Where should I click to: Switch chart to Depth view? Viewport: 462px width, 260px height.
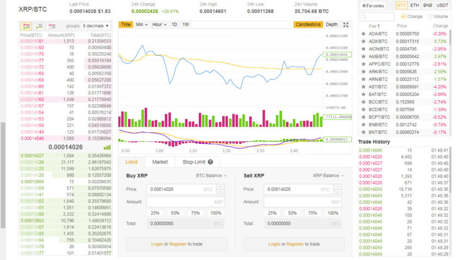(x=331, y=25)
